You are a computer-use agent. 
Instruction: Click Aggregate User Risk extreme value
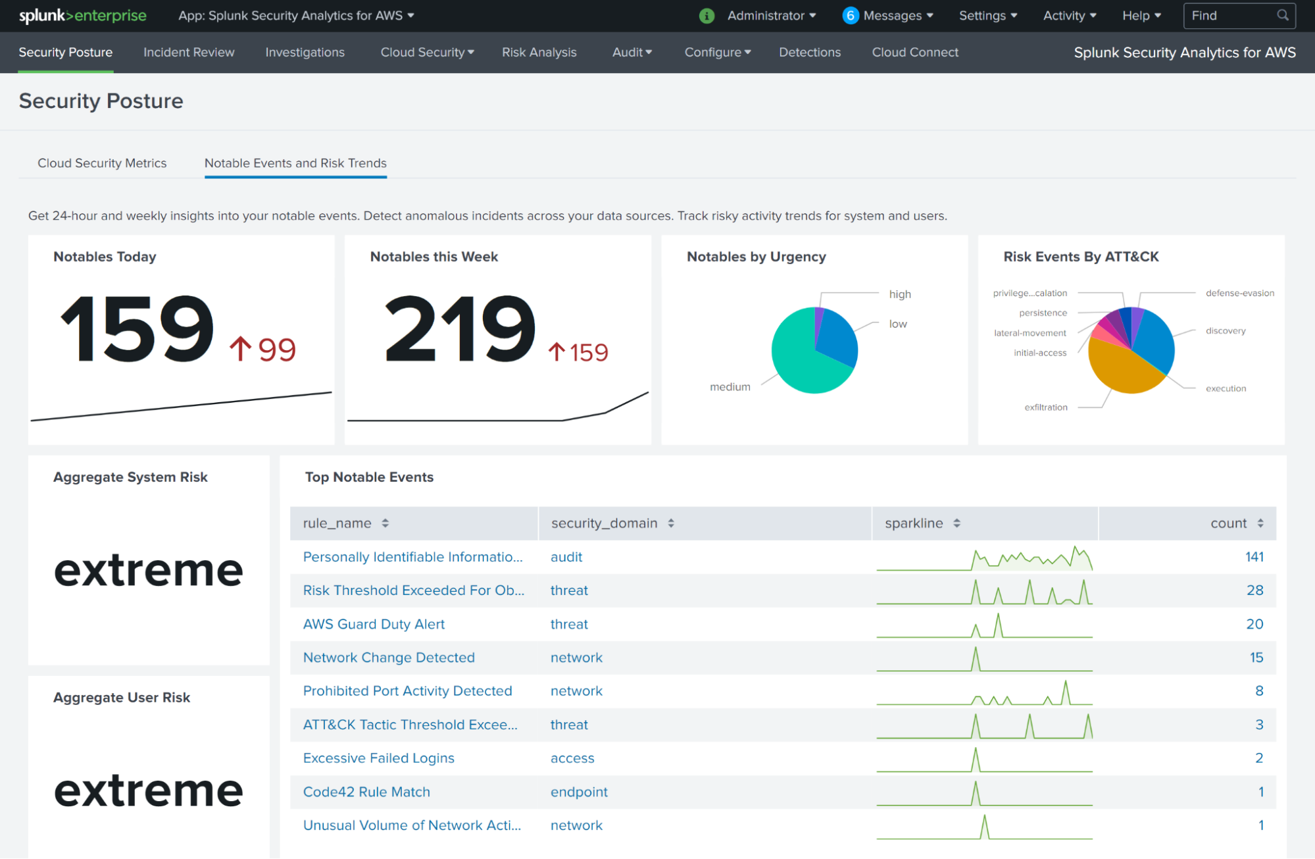point(149,790)
